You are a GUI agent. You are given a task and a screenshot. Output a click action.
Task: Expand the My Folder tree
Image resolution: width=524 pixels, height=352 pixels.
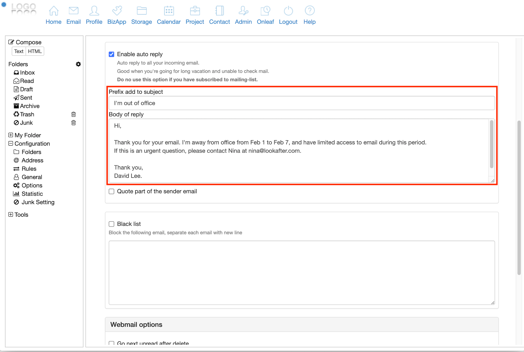pyautogui.click(x=11, y=135)
